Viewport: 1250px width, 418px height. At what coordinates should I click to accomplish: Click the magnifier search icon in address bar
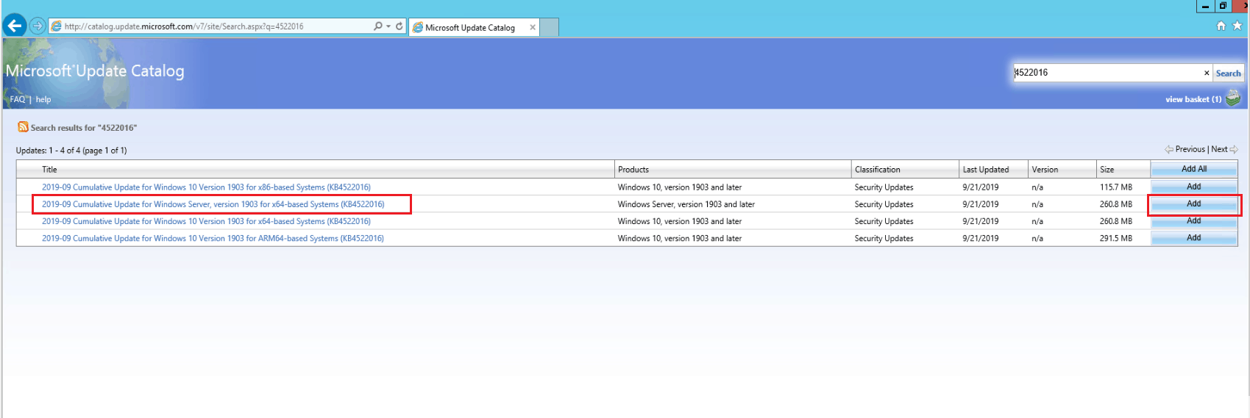point(377,26)
